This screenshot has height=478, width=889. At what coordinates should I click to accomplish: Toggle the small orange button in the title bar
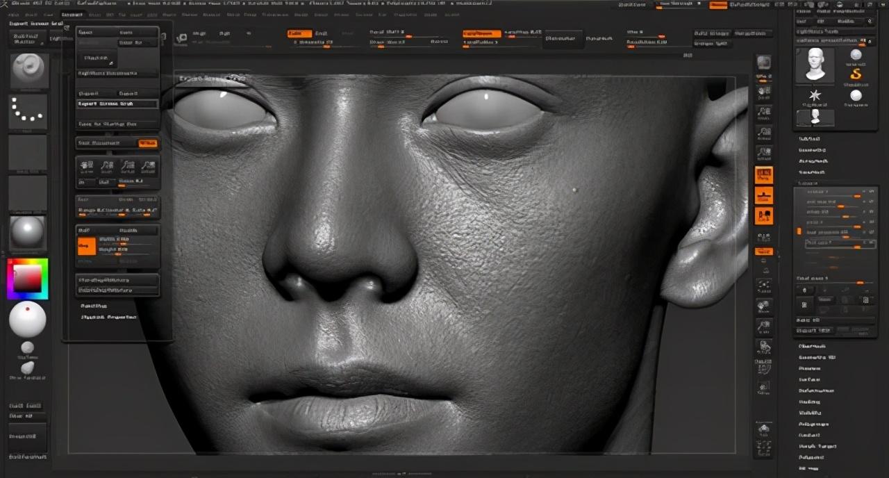[718, 5]
